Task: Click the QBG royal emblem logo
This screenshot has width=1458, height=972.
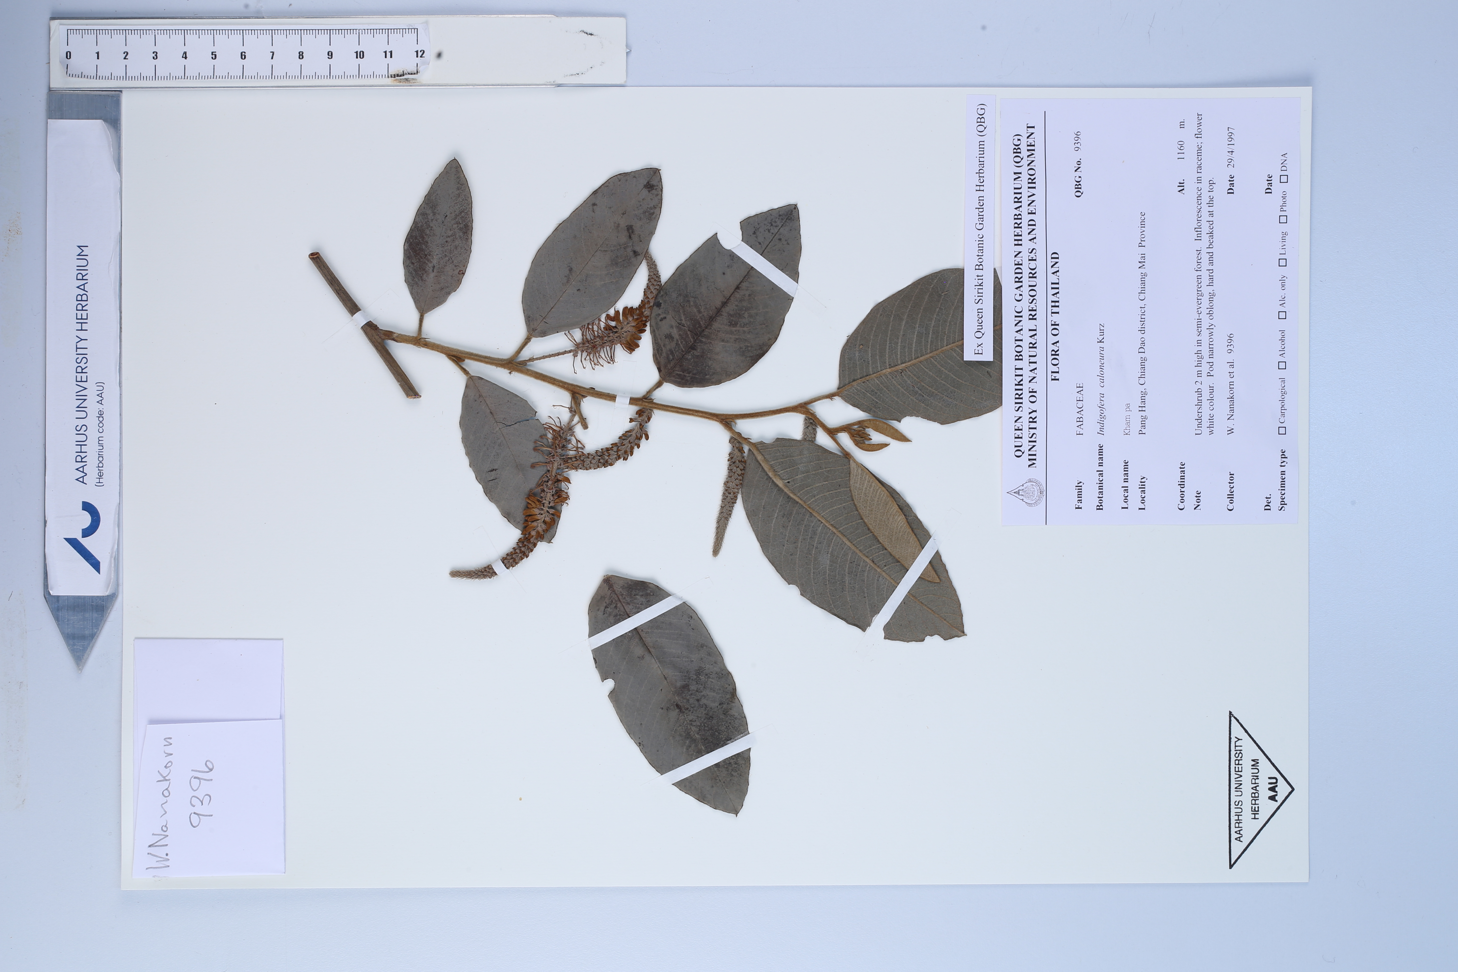Action: point(1025,493)
